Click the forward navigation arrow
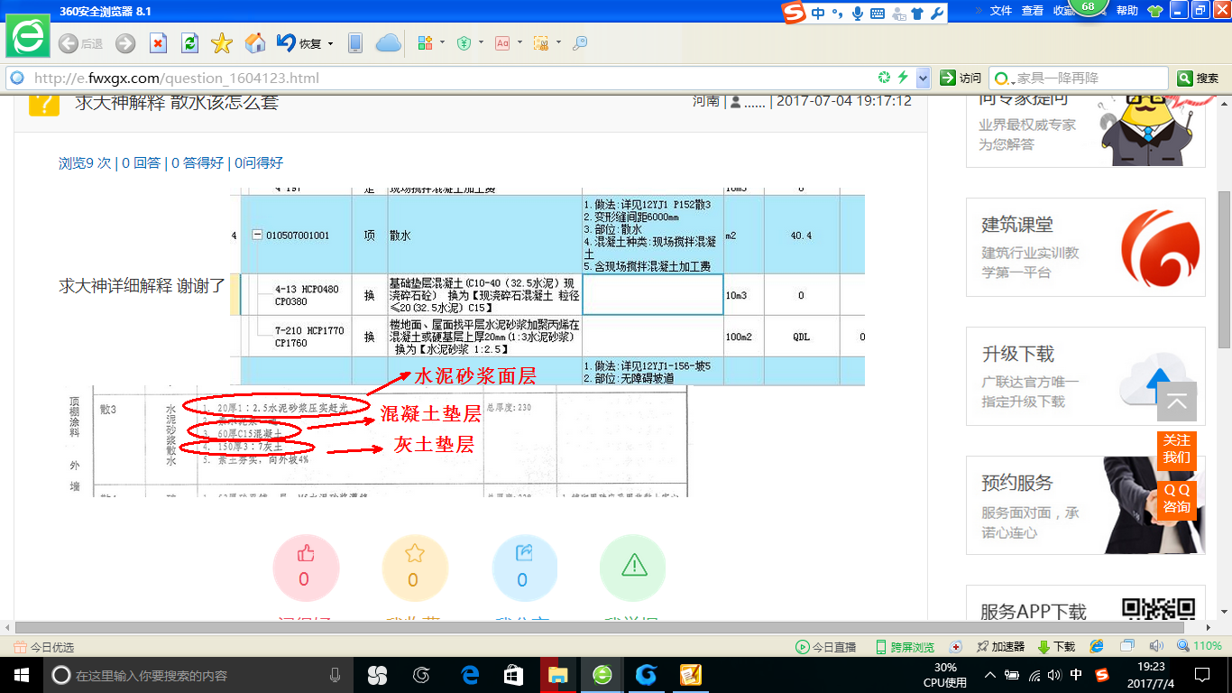 point(125,43)
